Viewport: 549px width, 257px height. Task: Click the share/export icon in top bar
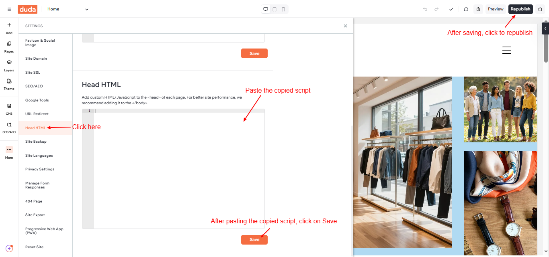[x=478, y=9]
